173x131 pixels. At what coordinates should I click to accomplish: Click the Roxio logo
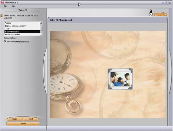158,13
